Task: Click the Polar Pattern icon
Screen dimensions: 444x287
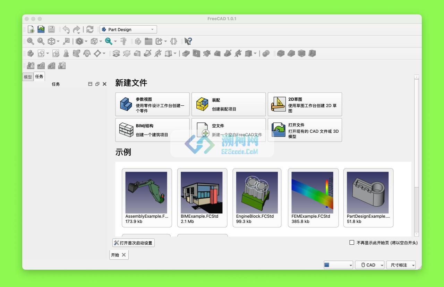Action: coord(51,66)
